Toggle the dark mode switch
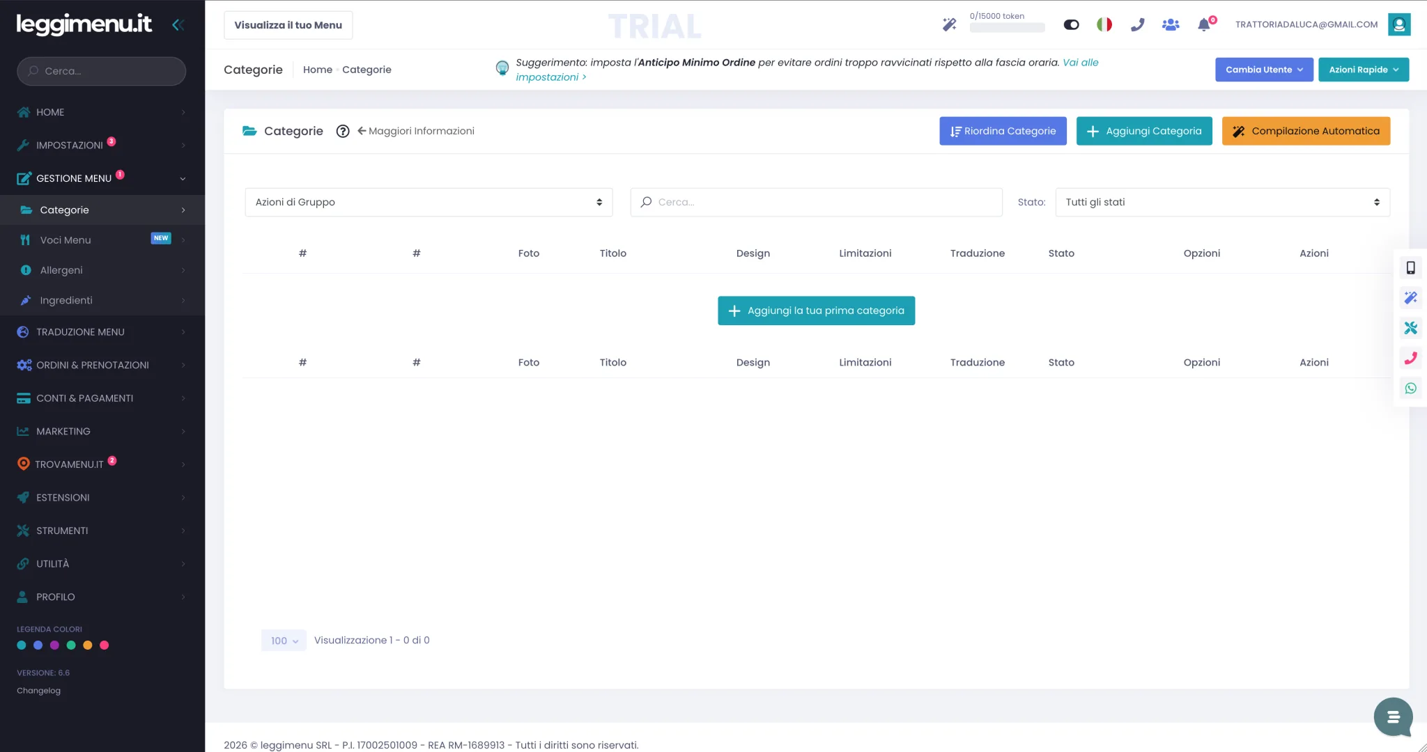This screenshot has height=752, width=1427. click(x=1071, y=25)
